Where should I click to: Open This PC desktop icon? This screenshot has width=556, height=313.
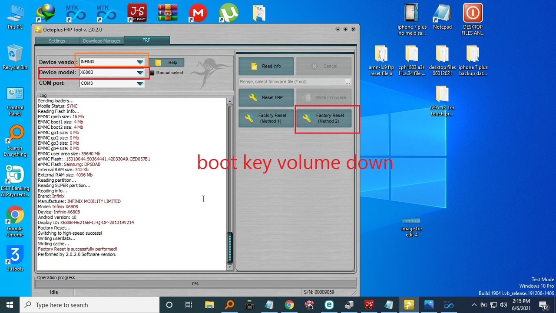click(15, 16)
